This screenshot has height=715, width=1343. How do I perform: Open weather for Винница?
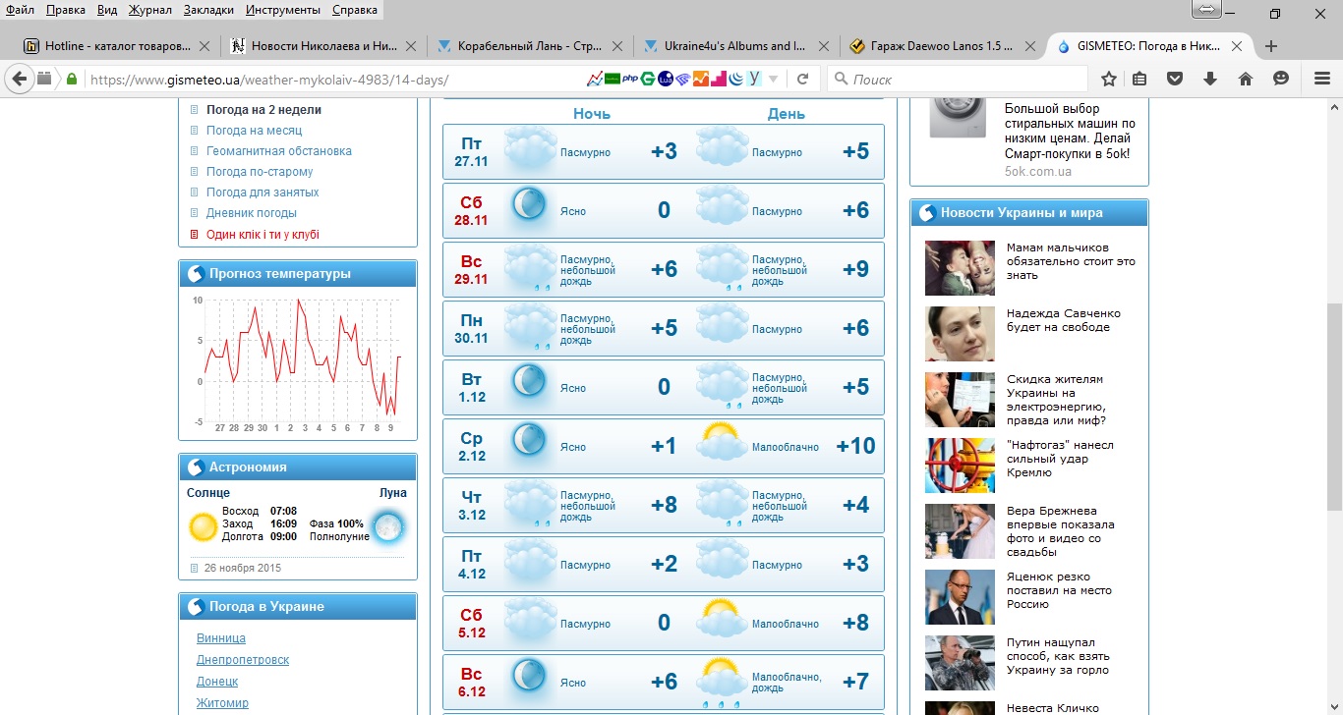pos(221,638)
